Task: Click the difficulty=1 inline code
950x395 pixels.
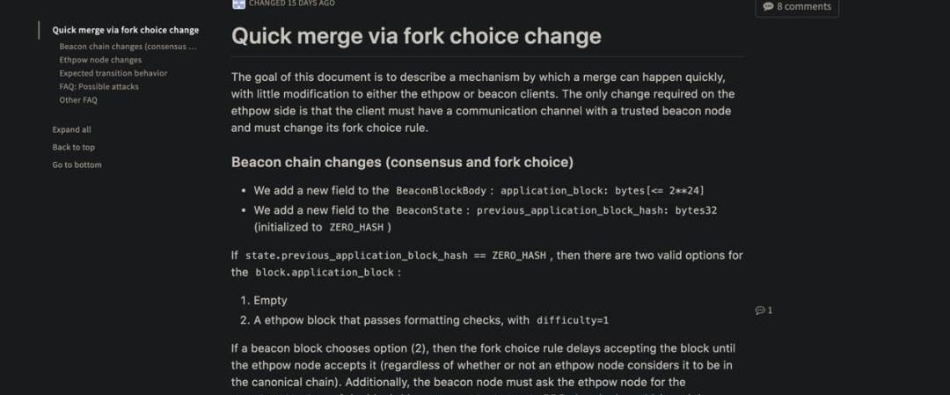Action: click(572, 320)
